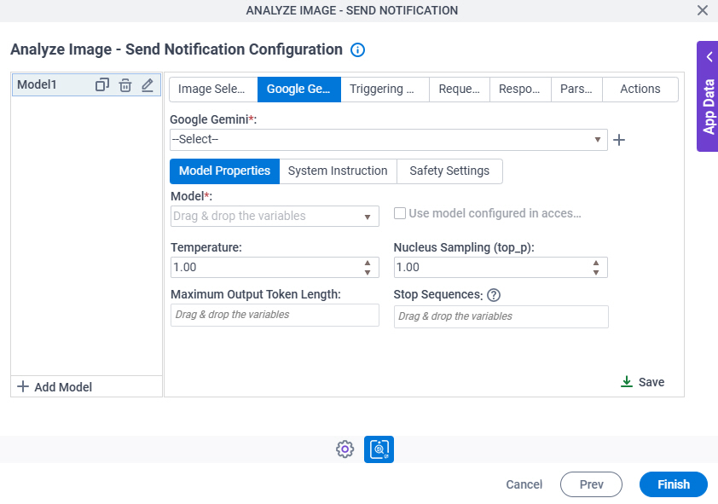Click the Analyze Image activity icon
718x504 pixels.
pyautogui.click(x=379, y=449)
